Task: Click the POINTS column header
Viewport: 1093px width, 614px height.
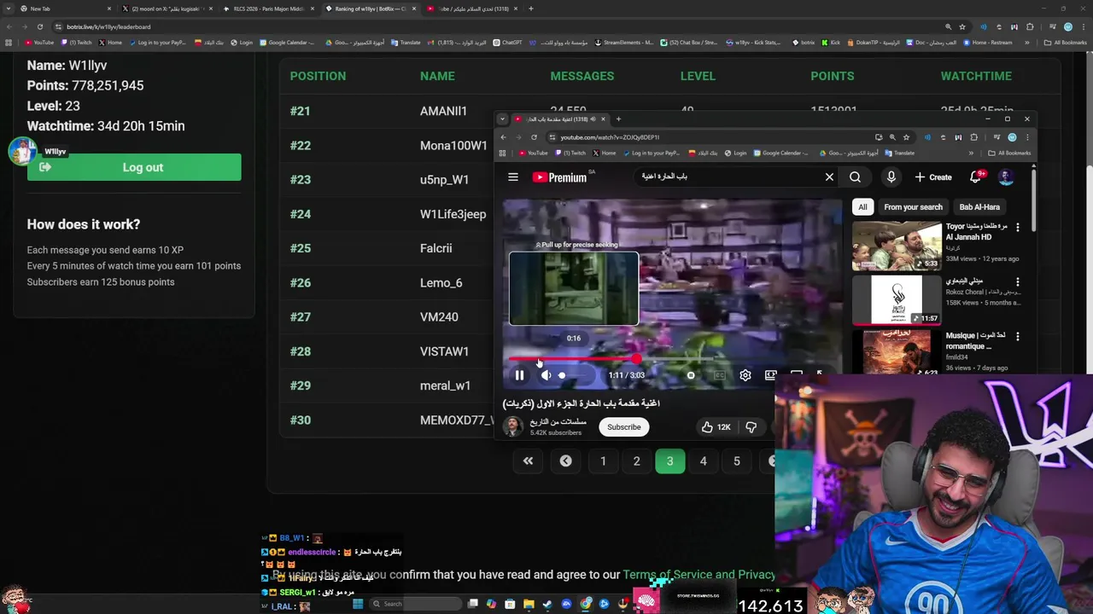Action: [832, 76]
